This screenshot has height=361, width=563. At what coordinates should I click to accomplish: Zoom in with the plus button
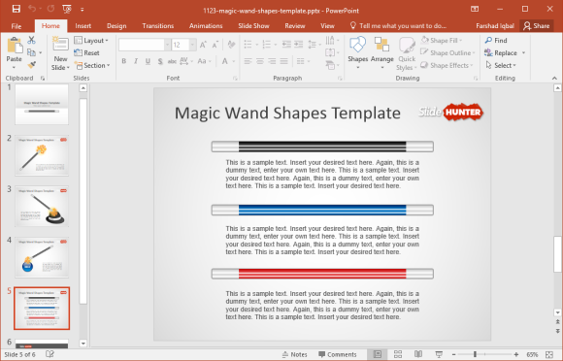[516, 354]
